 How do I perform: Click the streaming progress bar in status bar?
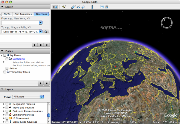(125, 122)
